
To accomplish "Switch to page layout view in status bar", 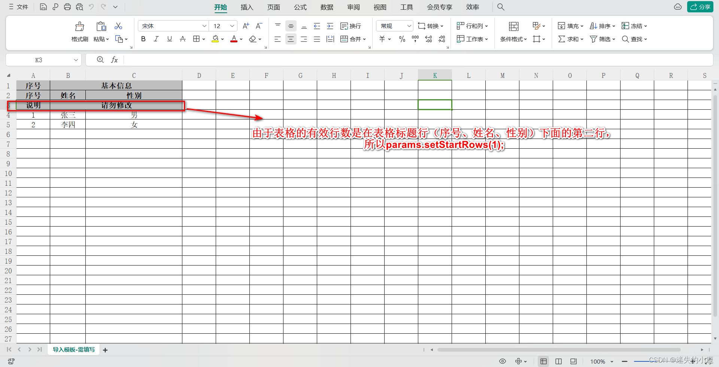I will (558, 361).
